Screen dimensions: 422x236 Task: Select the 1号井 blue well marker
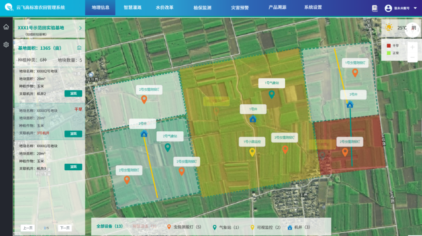pyautogui.click(x=253, y=119)
